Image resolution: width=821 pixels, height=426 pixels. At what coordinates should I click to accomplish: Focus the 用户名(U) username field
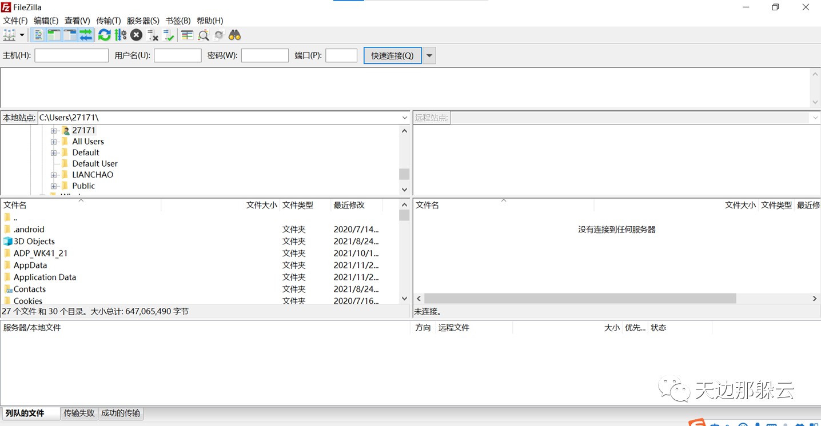178,55
